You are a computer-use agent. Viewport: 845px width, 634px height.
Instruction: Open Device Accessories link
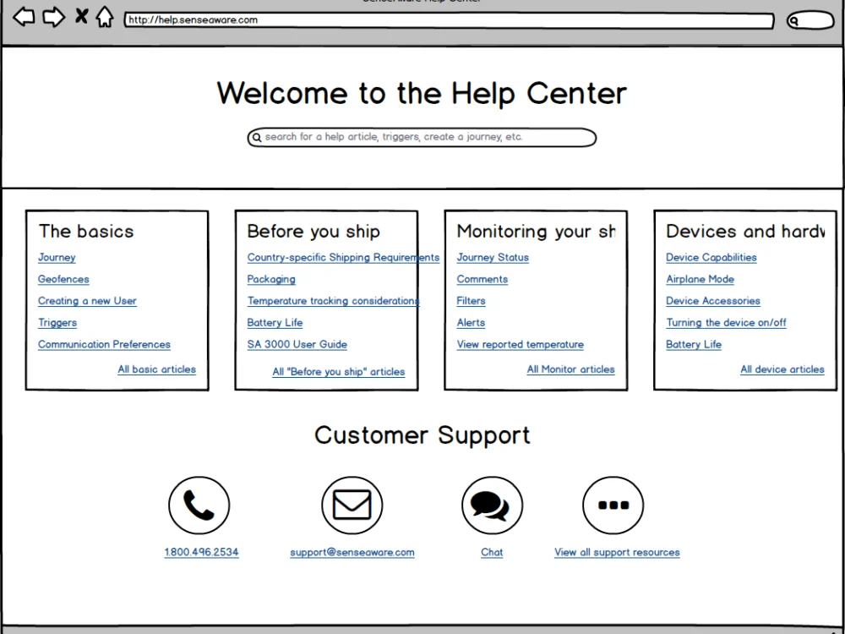713,301
